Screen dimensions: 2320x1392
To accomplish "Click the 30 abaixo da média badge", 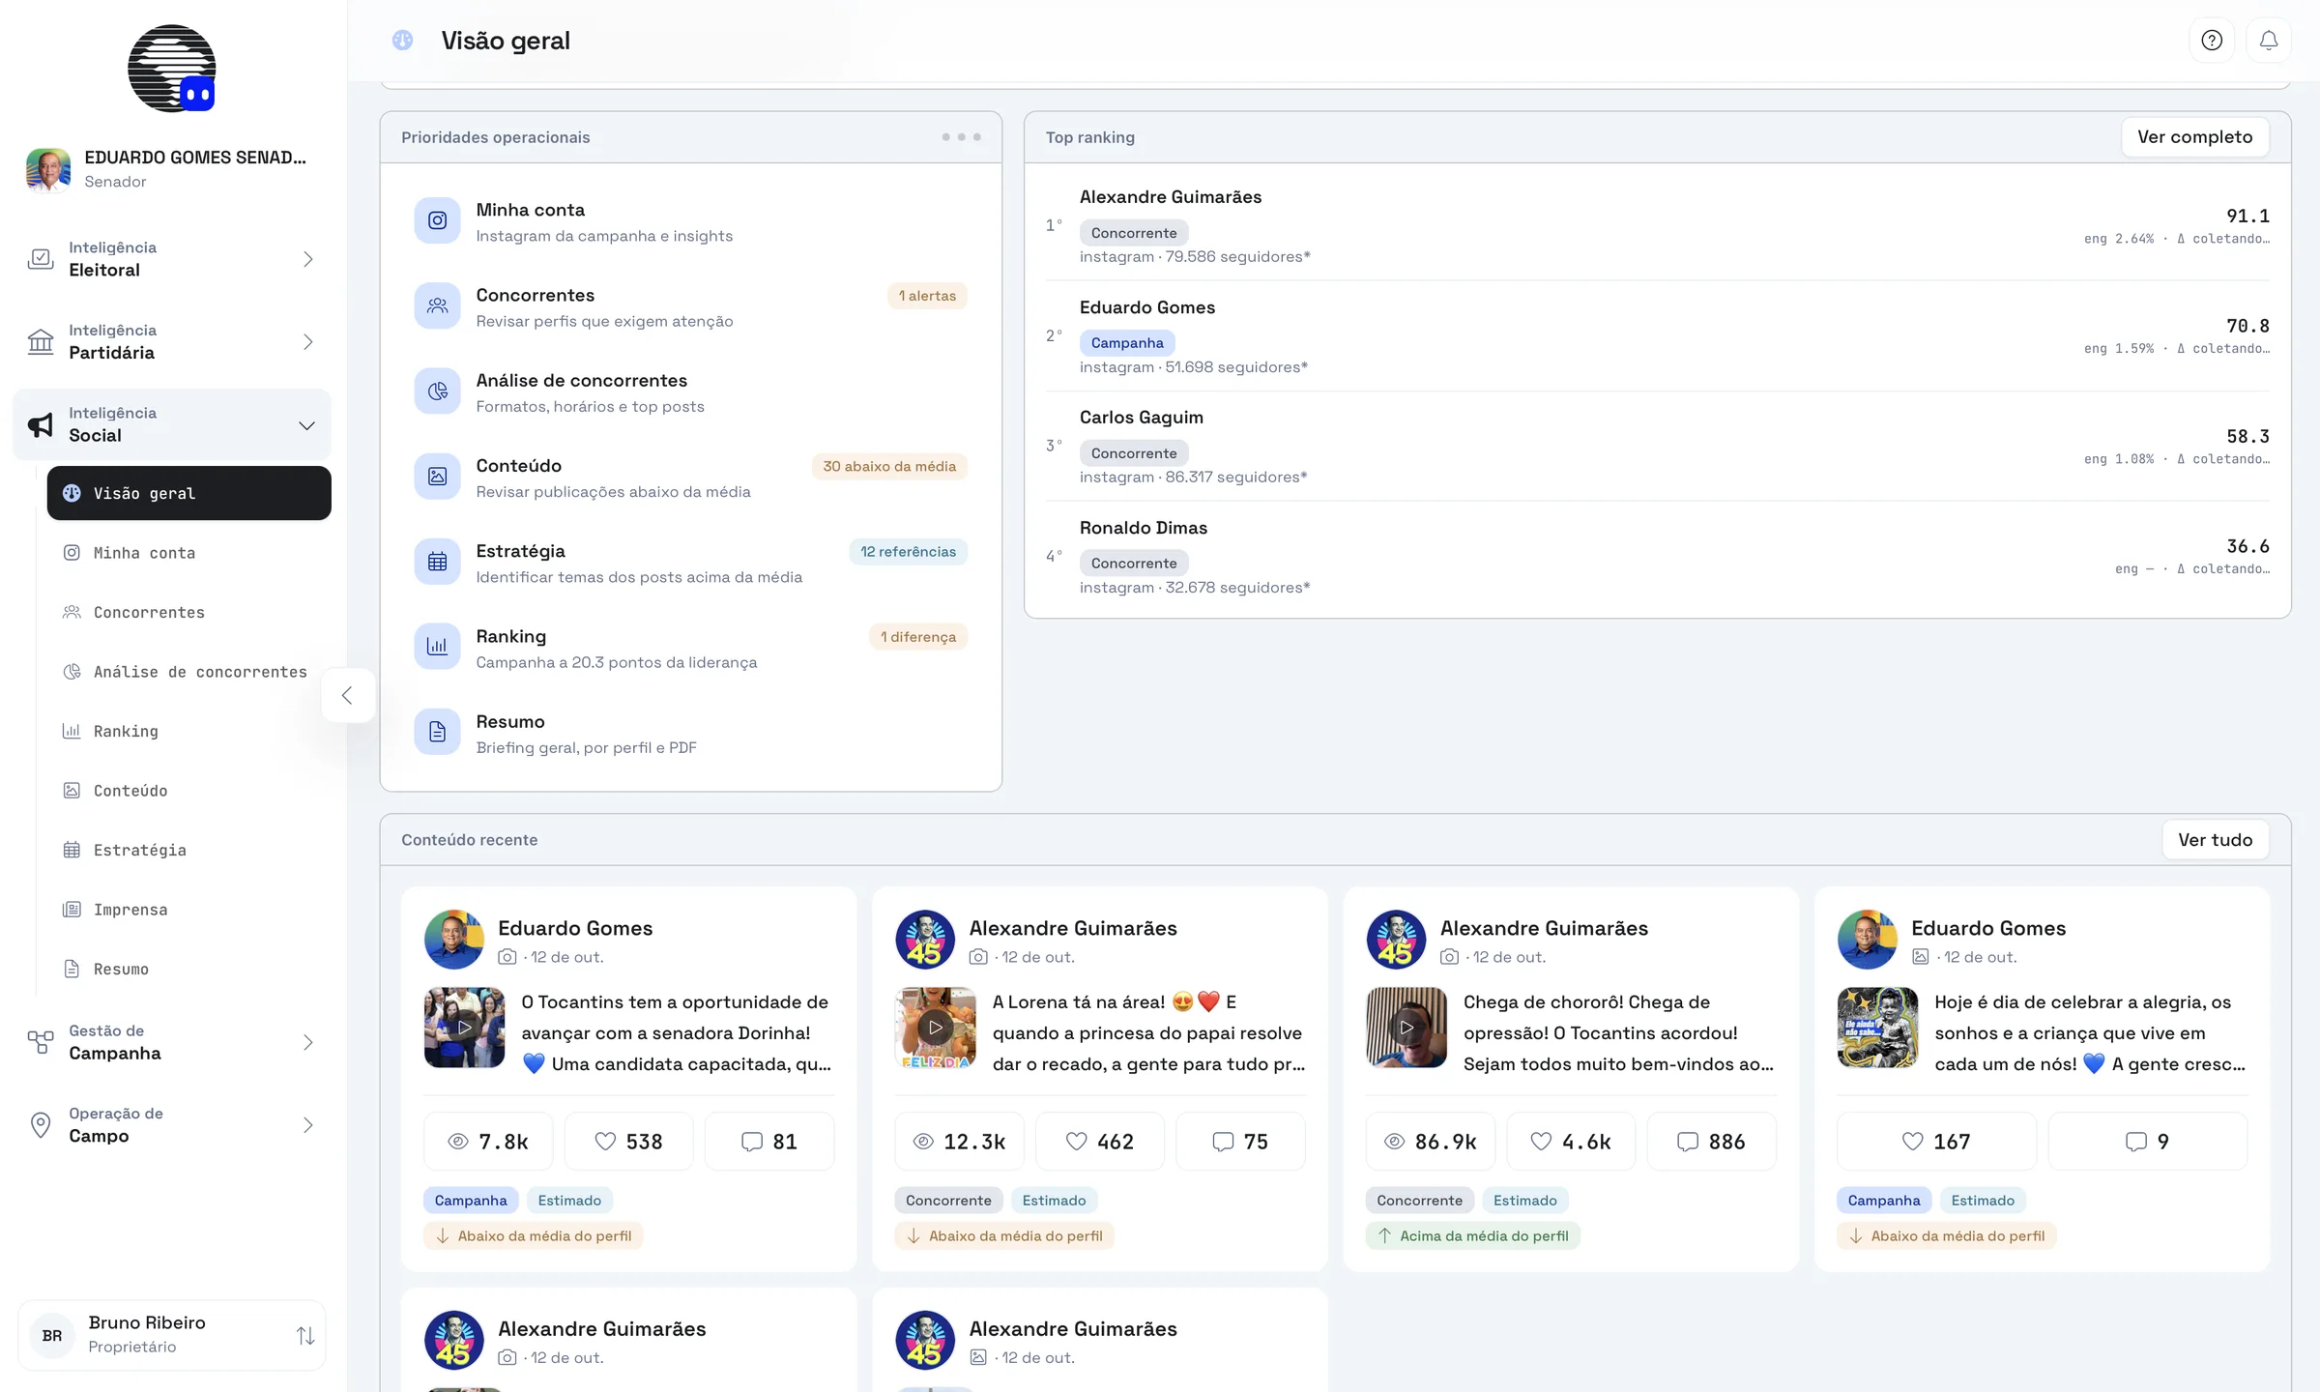I will pos(888,467).
